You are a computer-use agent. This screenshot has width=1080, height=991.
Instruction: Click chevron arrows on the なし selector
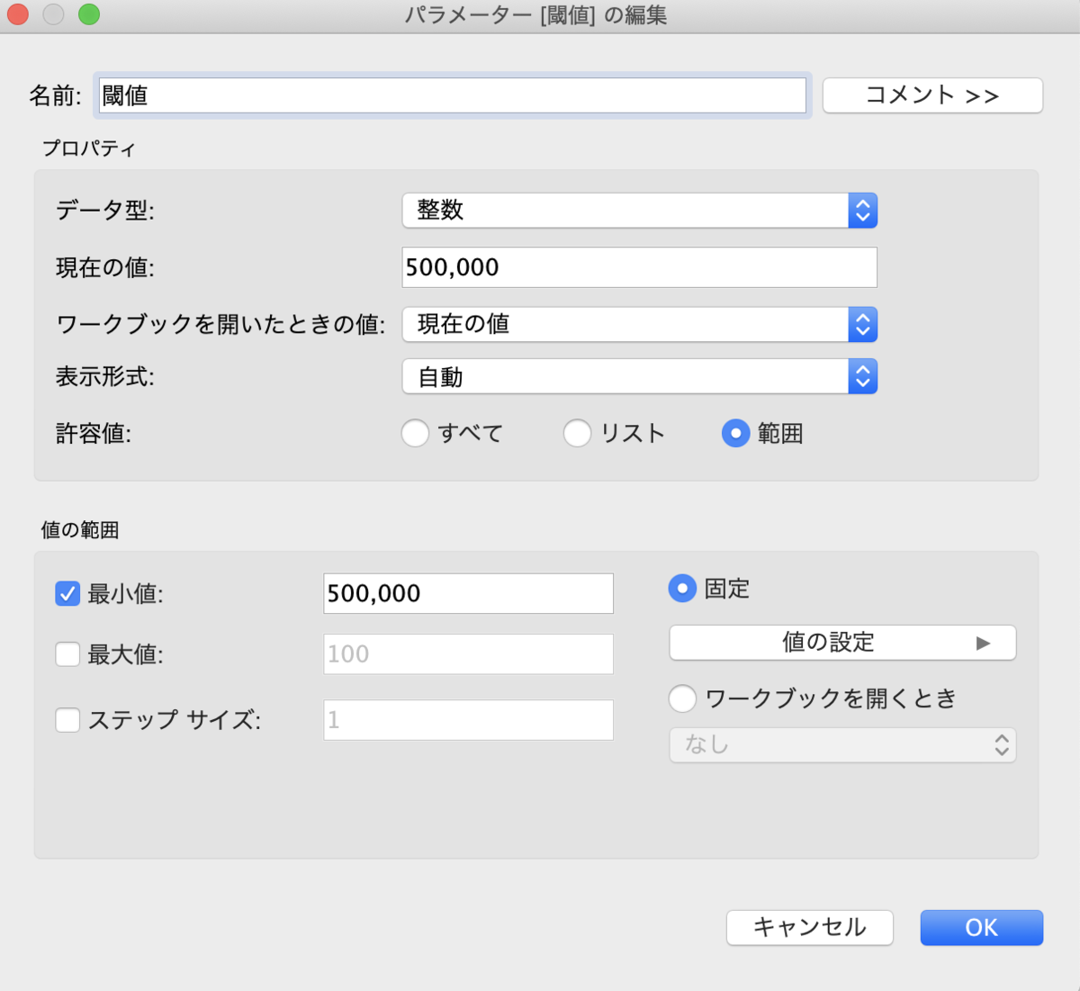[1003, 744]
